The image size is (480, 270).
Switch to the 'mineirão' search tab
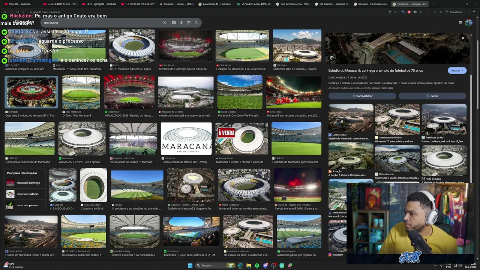tap(370, 4)
